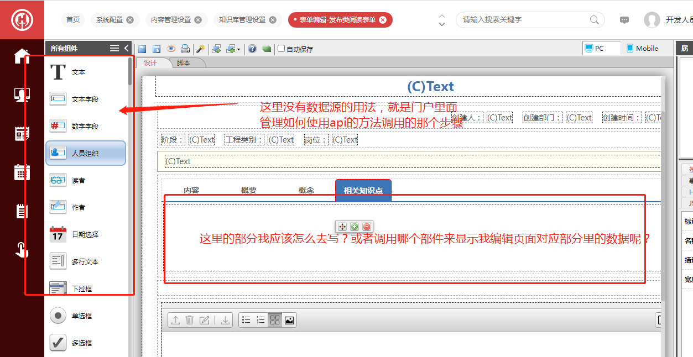Switch to the 脚本 tab
693x357 pixels.
[184, 63]
